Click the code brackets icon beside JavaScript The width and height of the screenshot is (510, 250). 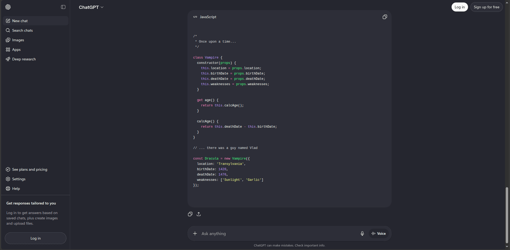click(195, 17)
